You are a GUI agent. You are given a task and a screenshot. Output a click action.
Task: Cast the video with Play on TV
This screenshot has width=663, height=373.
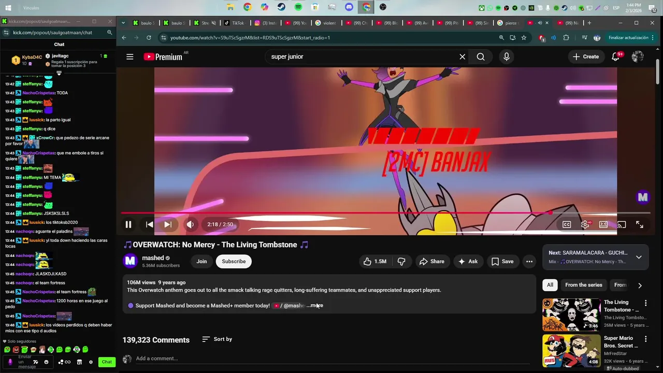pos(622,224)
